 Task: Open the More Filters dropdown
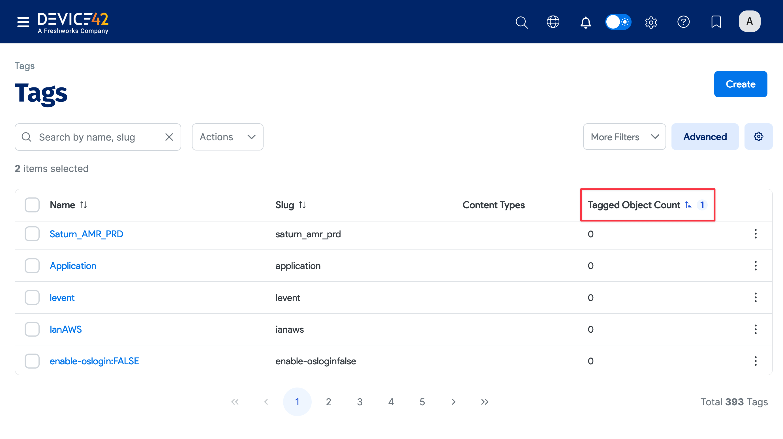(624, 137)
